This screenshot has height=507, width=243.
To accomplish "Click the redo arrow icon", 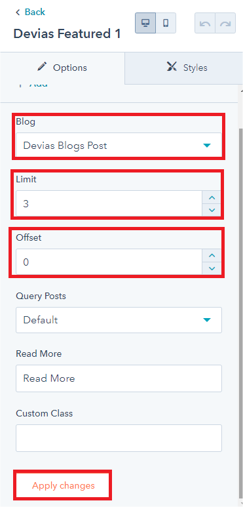I will click(x=225, y=23).
